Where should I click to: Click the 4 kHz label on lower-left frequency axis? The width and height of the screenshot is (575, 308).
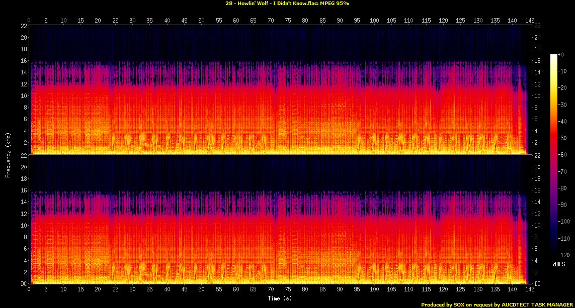(x=24, y=260)
